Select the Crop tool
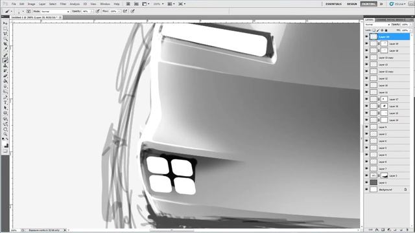The image size is (415, 233). pos(5,45)
